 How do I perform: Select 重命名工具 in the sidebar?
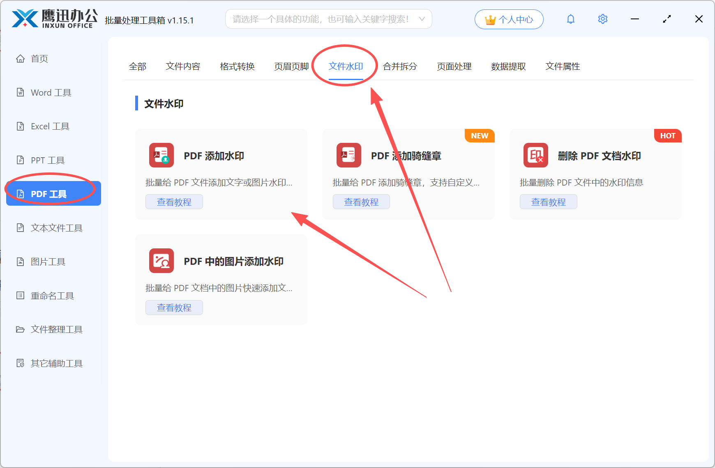(x=52, y=295)
